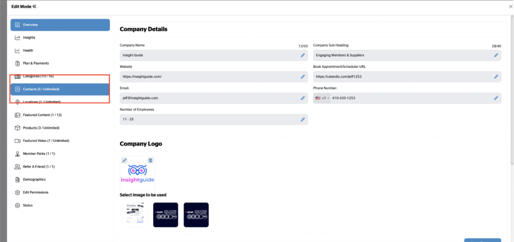Edit the Book Appointment URL pencil icon

coord(496,77)
